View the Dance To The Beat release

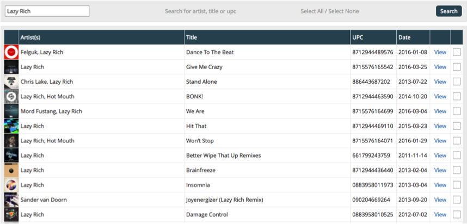[x=440, y=52]
